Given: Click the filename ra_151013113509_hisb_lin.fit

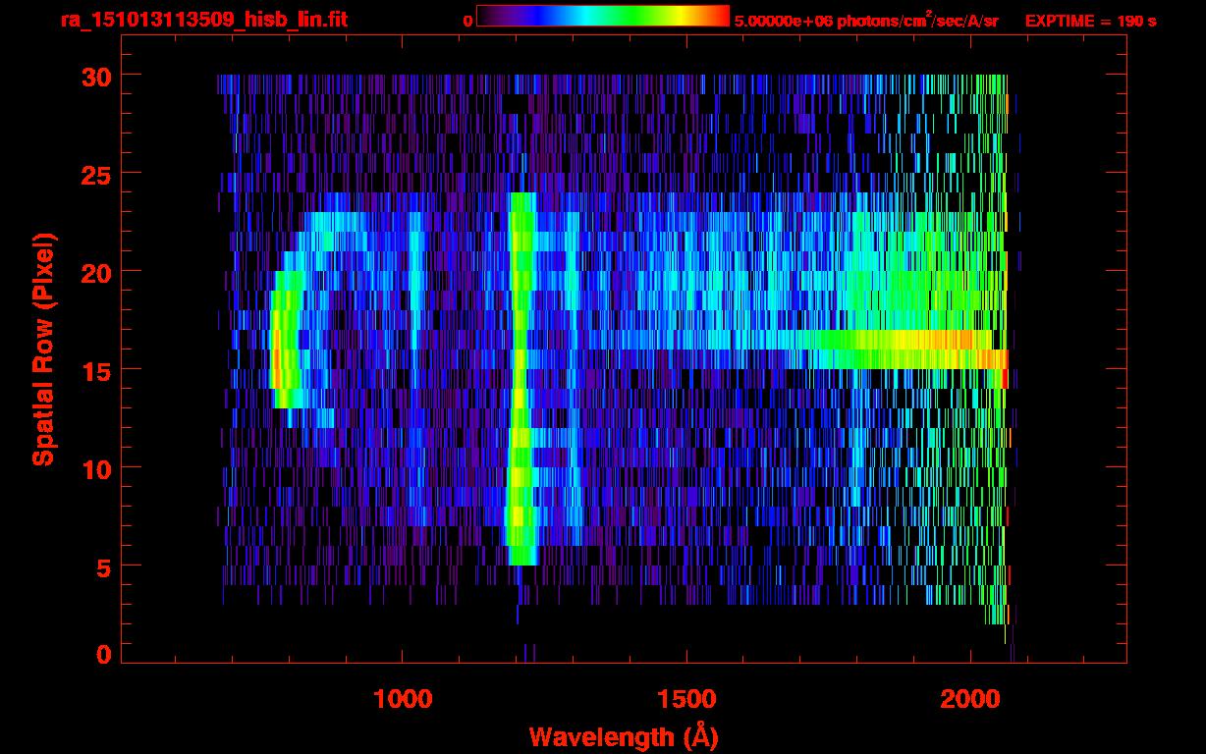Looking at the screenshot, I should pos(204,20).
